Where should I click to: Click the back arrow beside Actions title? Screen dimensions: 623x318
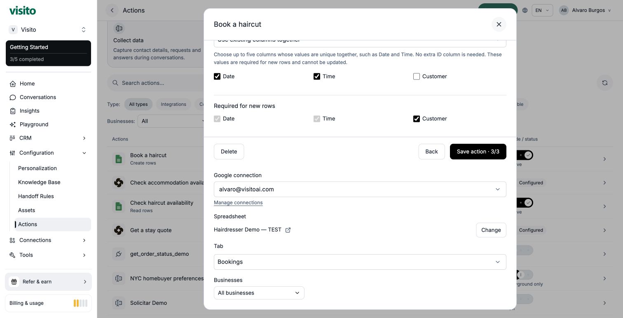[x=112, y=10]
